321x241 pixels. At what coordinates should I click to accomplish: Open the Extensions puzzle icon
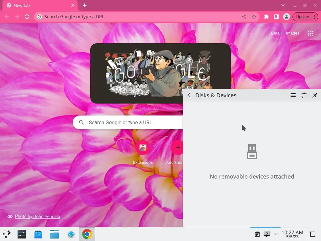tap(266, 17)
